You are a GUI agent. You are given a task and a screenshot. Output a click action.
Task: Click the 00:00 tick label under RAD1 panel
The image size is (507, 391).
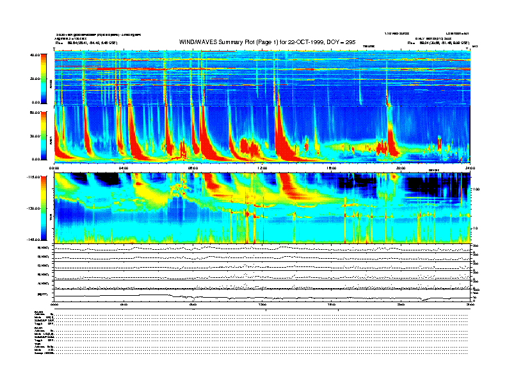(54, 168)
